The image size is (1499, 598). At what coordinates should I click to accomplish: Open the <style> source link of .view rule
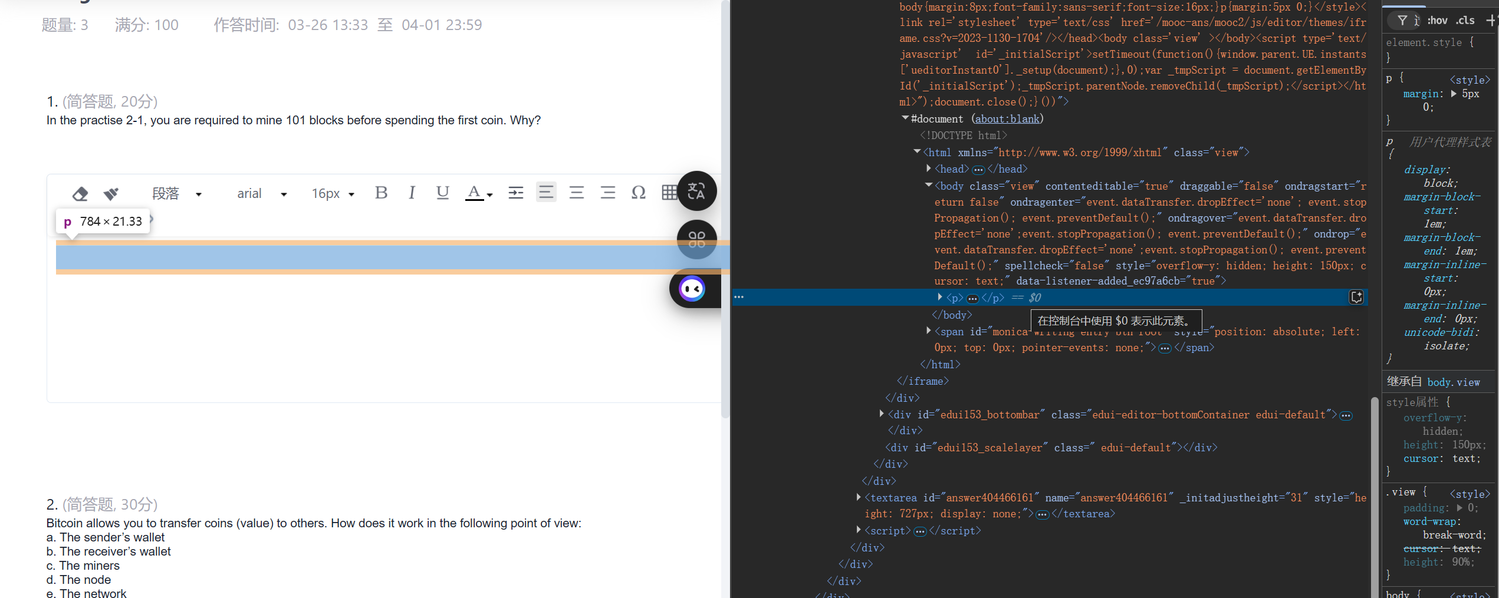1470,494
